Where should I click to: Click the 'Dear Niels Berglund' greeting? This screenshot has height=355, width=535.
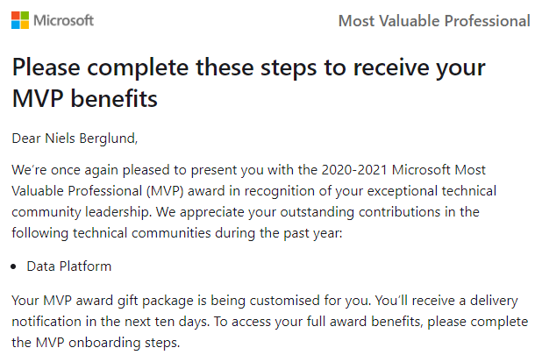click(75, 138)
